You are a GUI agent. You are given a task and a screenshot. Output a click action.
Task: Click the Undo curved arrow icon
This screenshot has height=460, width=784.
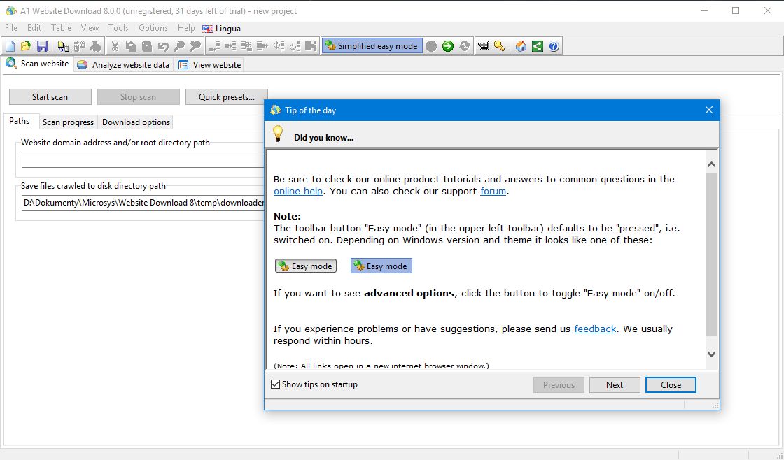(163, 46)
